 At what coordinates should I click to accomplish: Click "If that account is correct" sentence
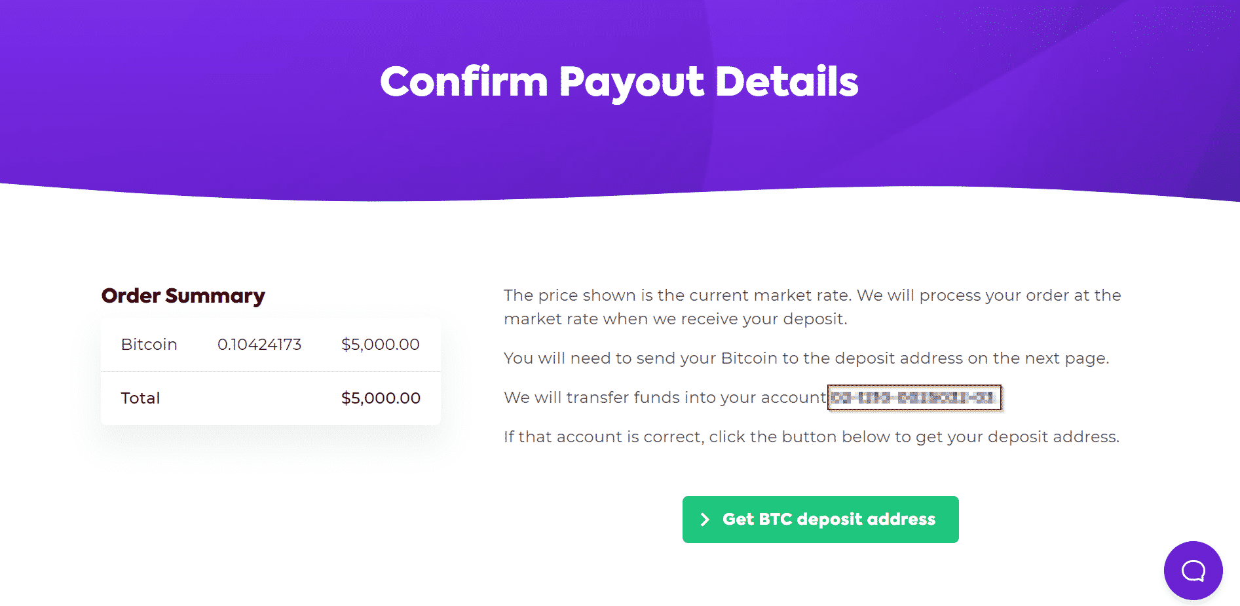tap(603, 437)
